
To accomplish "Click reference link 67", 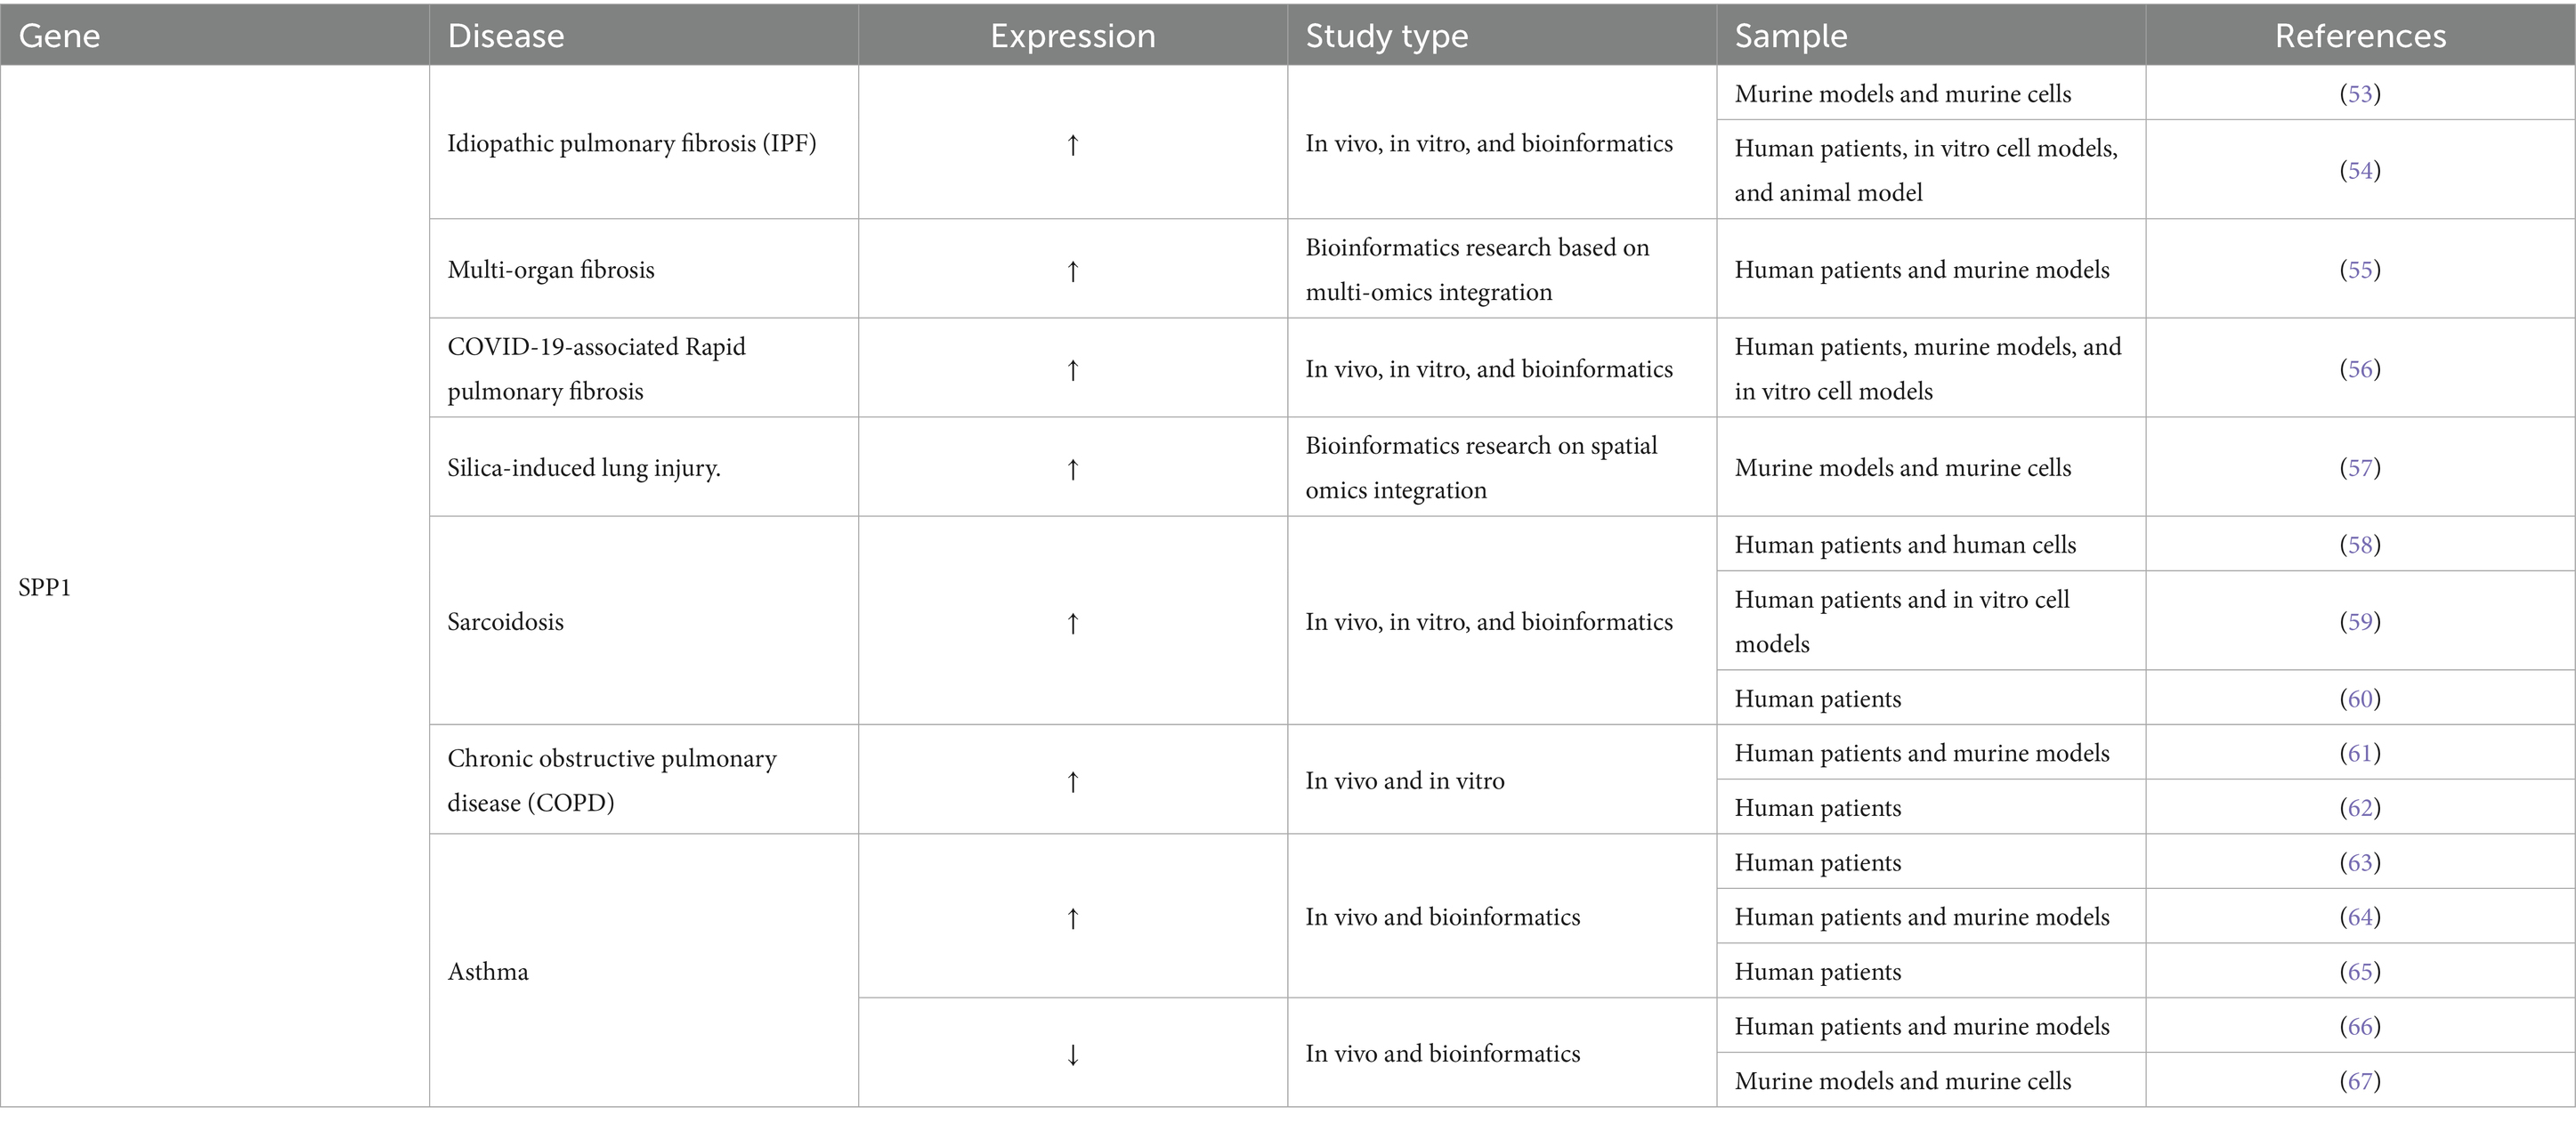I will coord(2360,1081).
